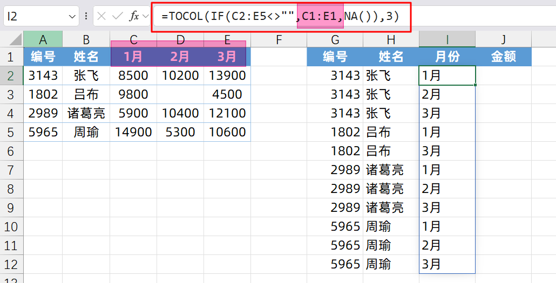This screenshot has height=283, width=556.
Task: Select column F header
Action: tap(279, 39)
